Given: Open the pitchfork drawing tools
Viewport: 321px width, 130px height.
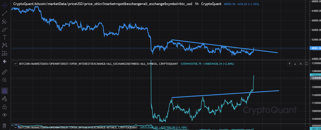Looking at the screenshot, I should 5,21.
